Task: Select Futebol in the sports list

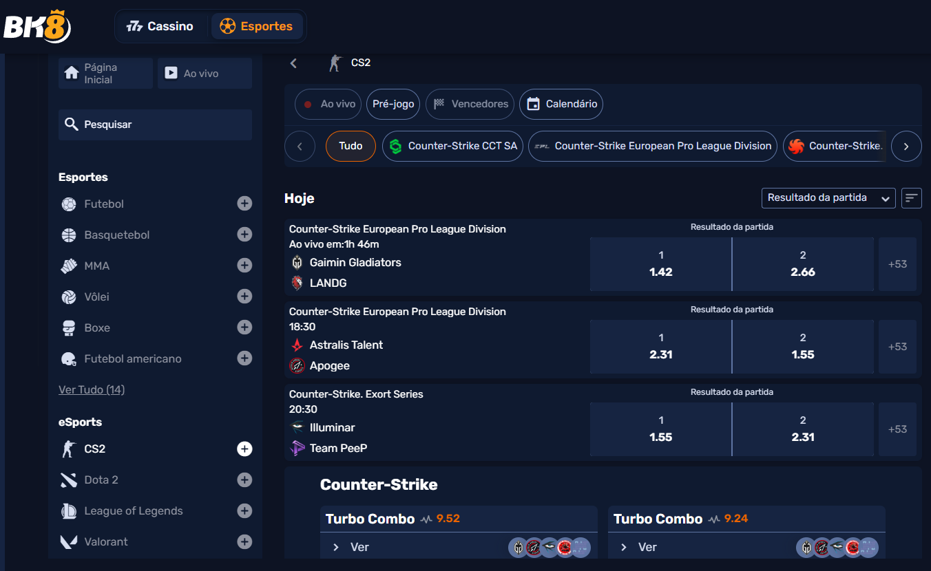Action: pyautogui.click(x=104, y=204)
